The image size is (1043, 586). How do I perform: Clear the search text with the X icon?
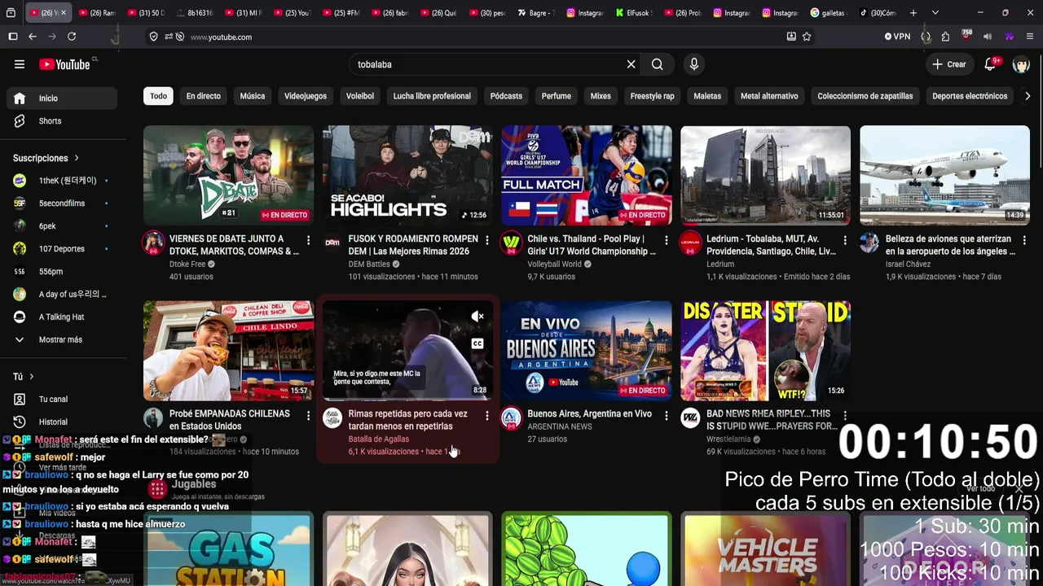(x=631, y=64)
